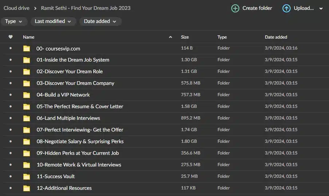Click the 1.30 GB size value
Screen dimensions: 329x196
pyautogui.click(x=189, y=60)
